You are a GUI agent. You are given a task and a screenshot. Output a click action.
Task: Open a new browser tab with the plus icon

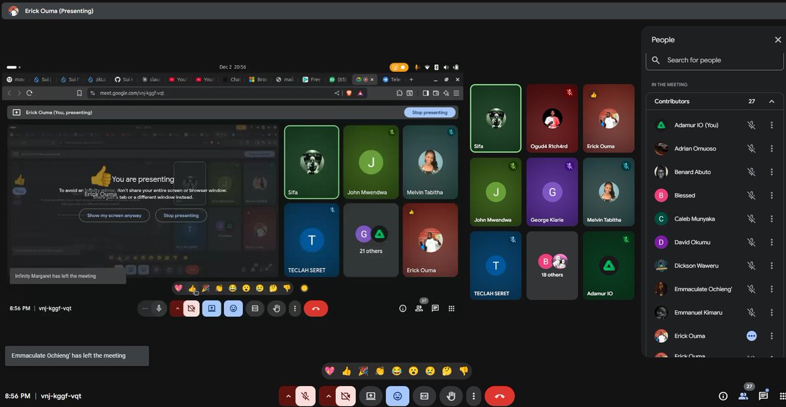click(x=411, y=79)
